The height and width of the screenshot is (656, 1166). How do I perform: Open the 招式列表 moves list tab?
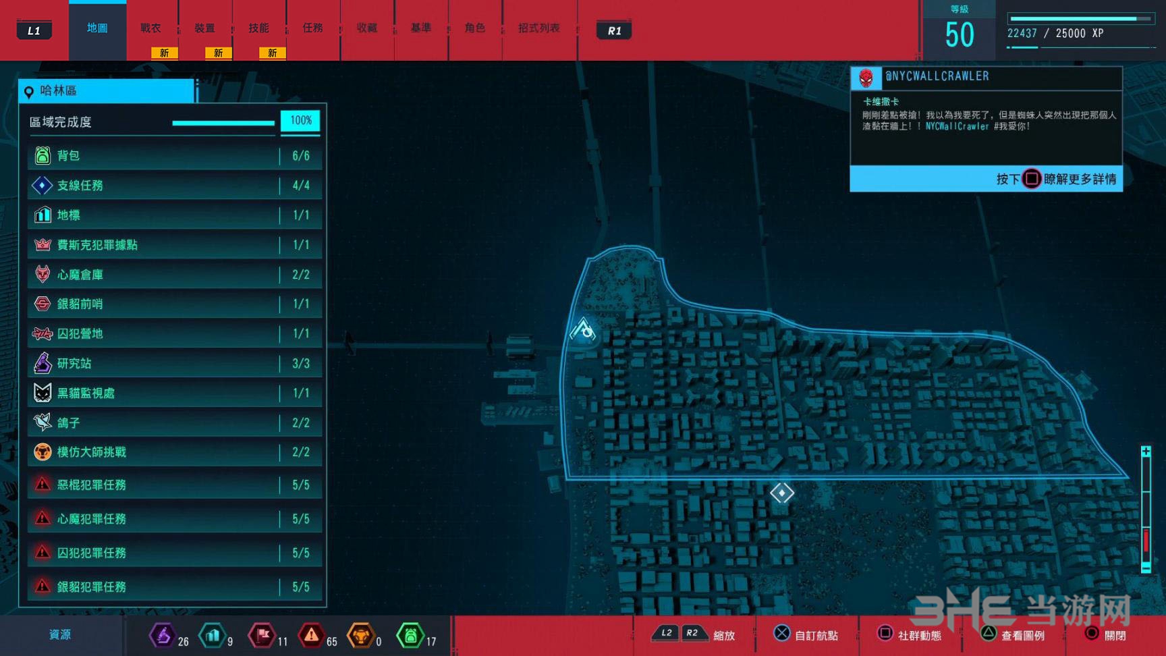click(x=539, y=28)
